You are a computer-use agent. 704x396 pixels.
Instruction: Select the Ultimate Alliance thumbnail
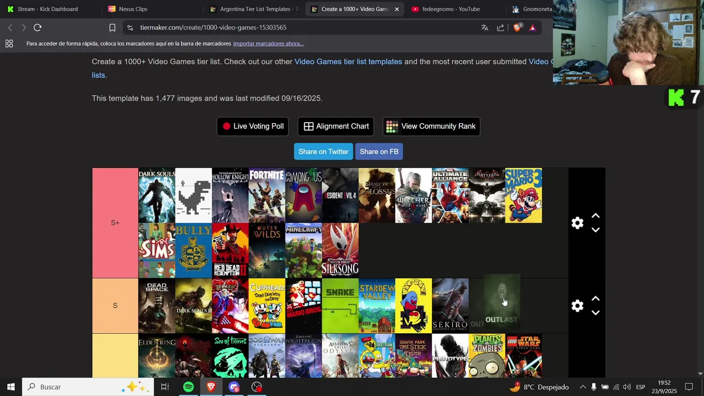[450, 196]
